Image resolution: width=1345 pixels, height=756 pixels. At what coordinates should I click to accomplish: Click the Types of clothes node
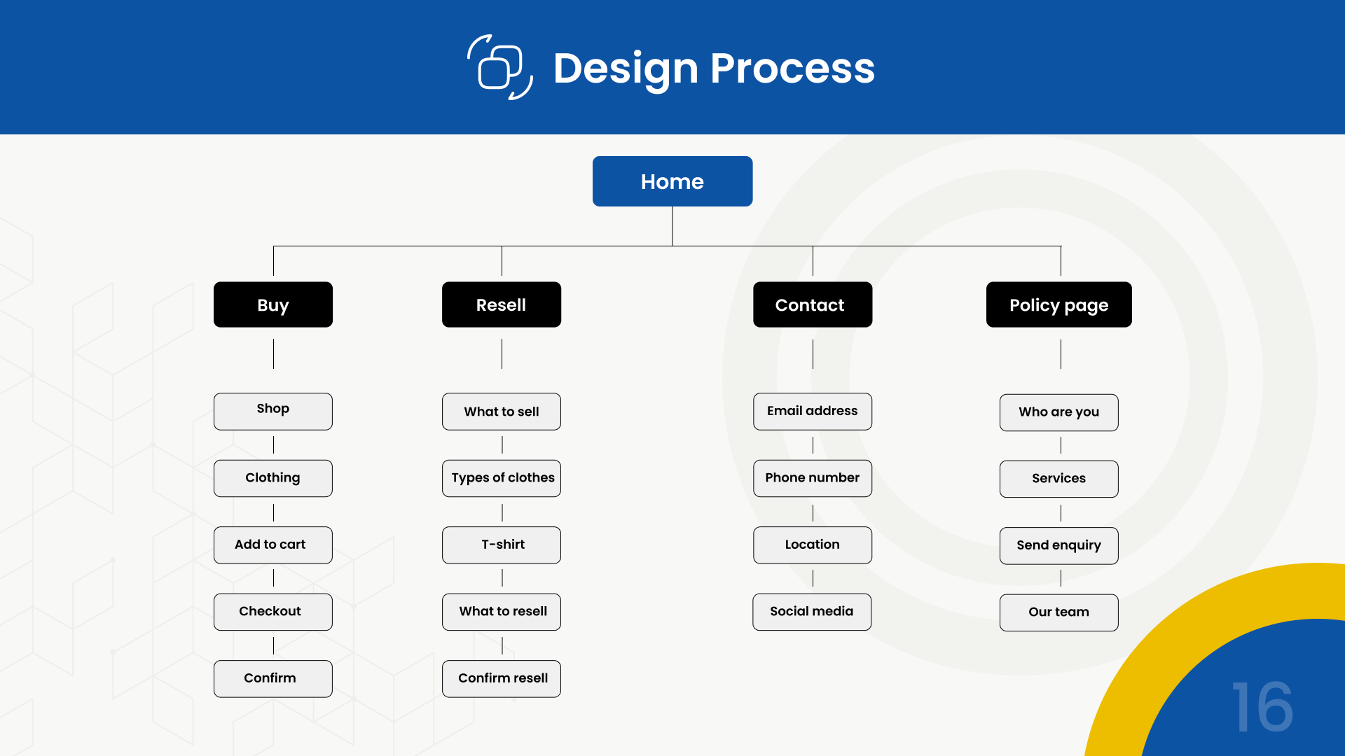[x=501, y=478]
